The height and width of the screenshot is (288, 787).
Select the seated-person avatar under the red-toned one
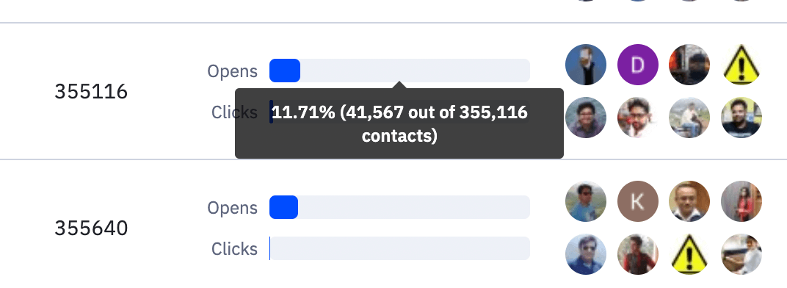click(689, 118)
